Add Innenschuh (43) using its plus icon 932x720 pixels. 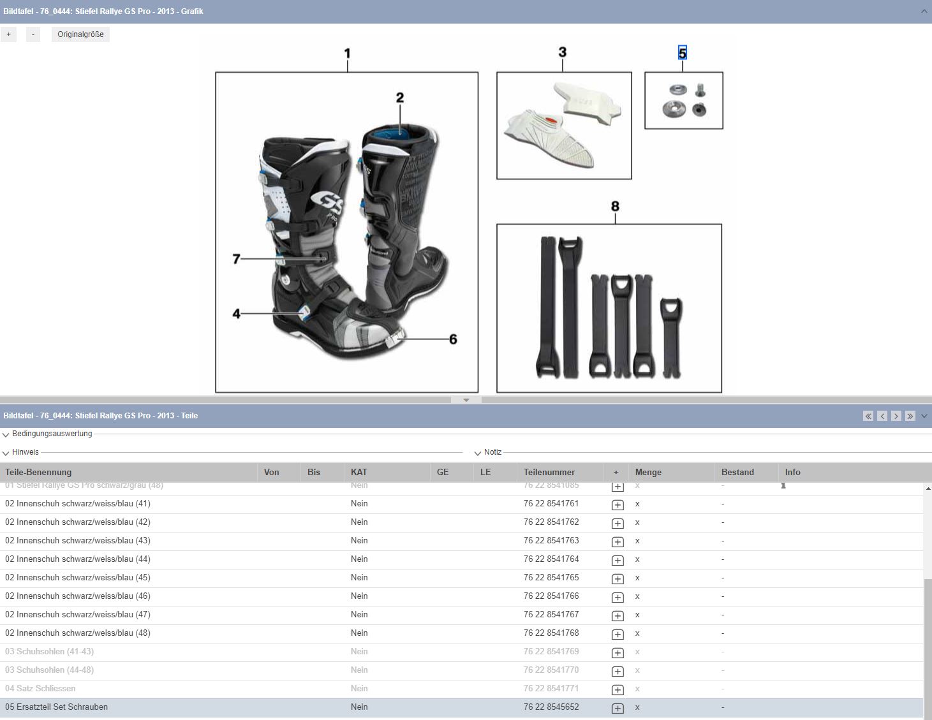(x=618, y=541)
